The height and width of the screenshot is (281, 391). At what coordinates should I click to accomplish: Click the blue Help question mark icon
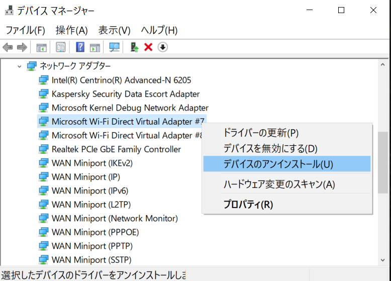click(x=80, y=47)
